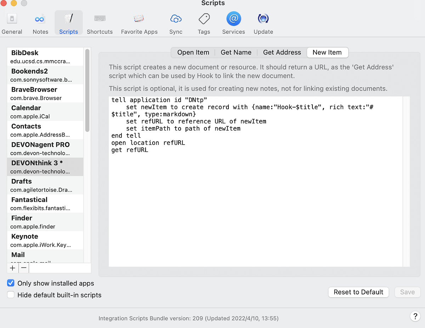Select BibDesk in the apps list
This screenshot has width=425, height=328.
45,57
